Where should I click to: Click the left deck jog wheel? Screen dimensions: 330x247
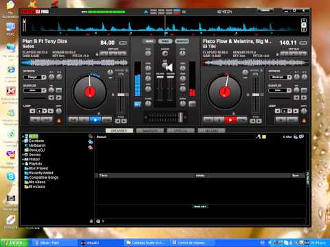(90, 92)
